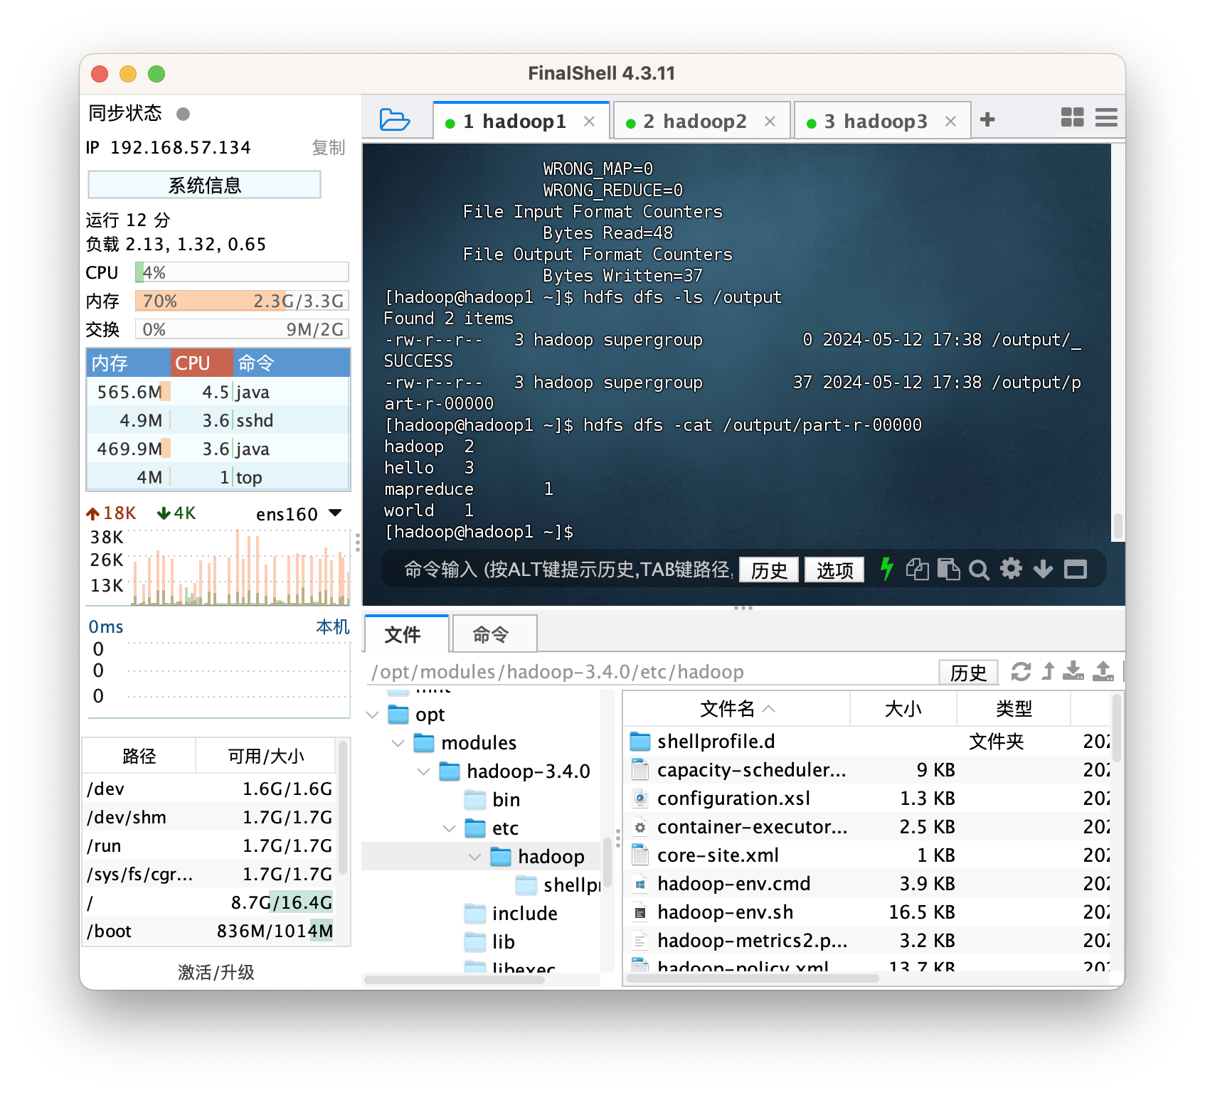Image resolution: width=1205 pixels, height=1095 pixels.
Task: Toggle terminal fullscreen window icon
Action: pos(1076,570)
